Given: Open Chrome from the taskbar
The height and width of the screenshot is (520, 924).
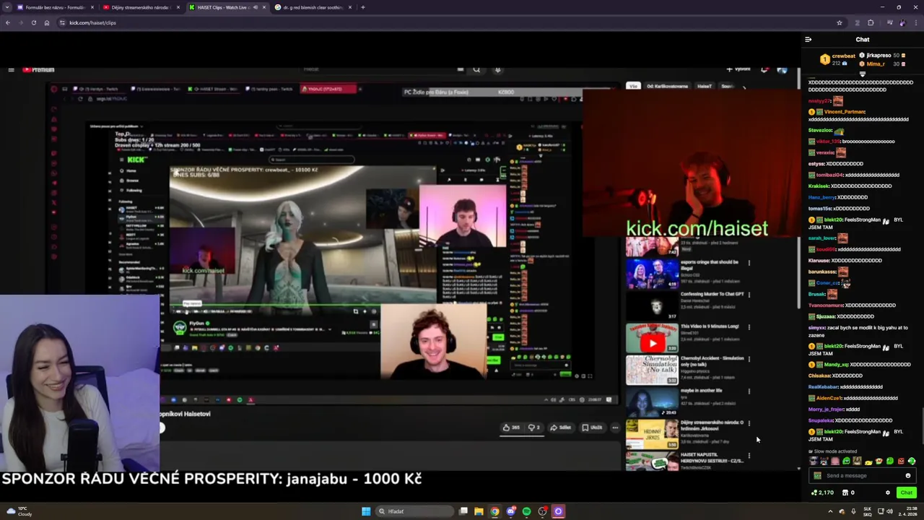Looking at the screenshot, I should 494,511.
